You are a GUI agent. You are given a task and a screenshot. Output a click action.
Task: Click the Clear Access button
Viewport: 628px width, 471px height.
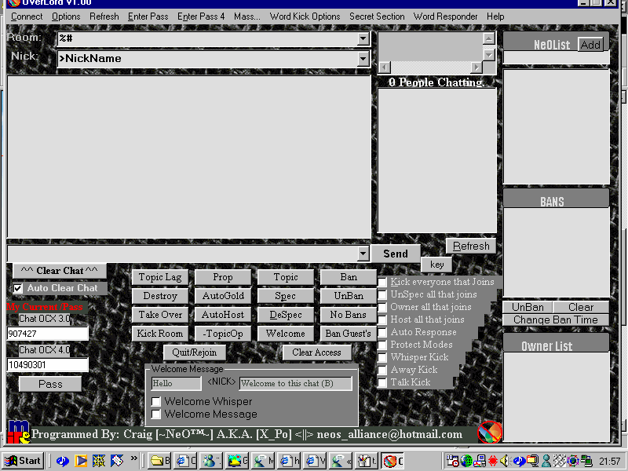(317, 352)
